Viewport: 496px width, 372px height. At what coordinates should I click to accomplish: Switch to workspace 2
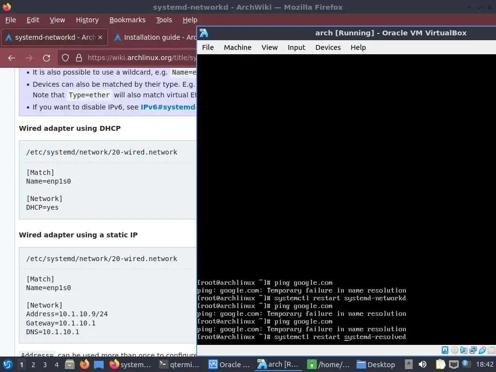point(33,365)
